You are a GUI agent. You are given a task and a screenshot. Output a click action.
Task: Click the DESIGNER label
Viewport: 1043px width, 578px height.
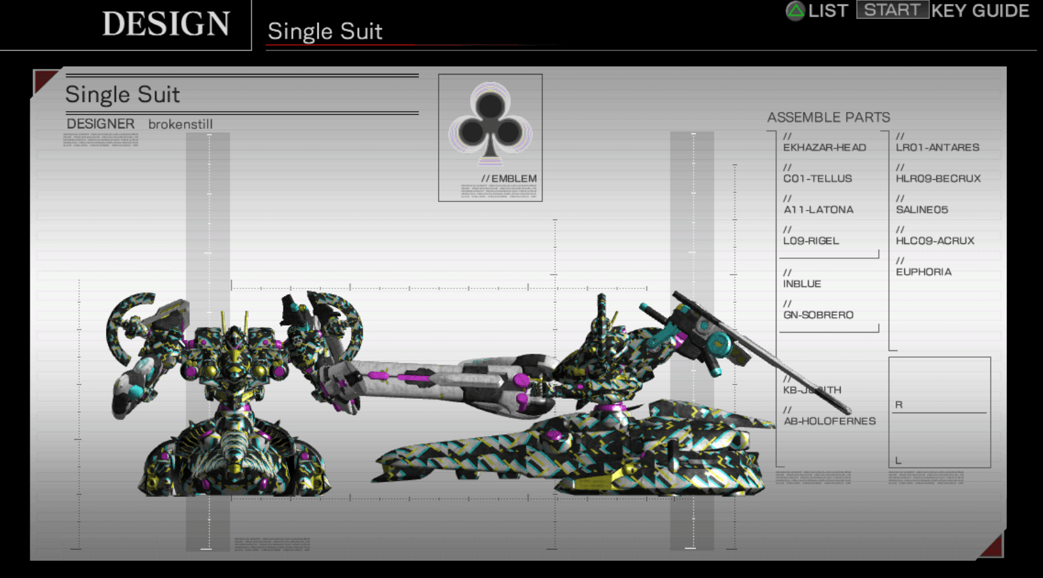[100, 124]
